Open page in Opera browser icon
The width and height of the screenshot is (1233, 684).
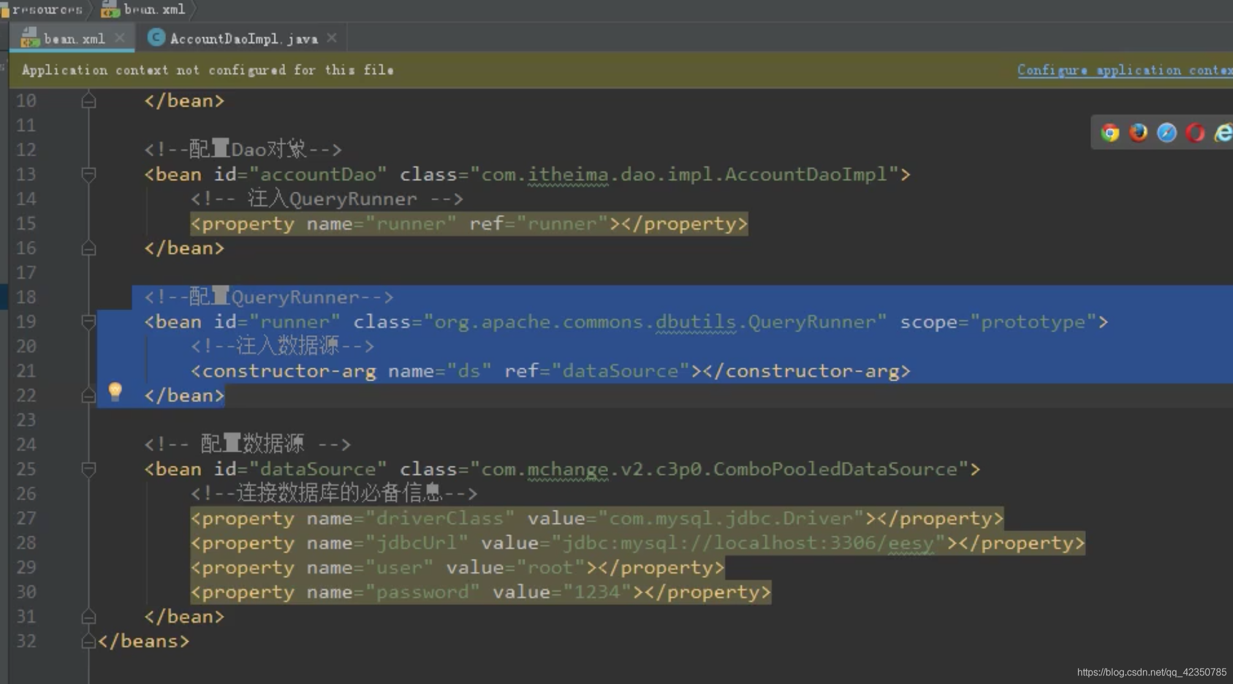(x=1195, y=133)
